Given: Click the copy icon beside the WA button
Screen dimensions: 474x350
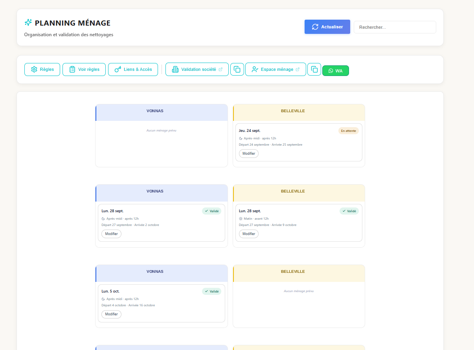Looking at the screenshot, I should [314, 69].
